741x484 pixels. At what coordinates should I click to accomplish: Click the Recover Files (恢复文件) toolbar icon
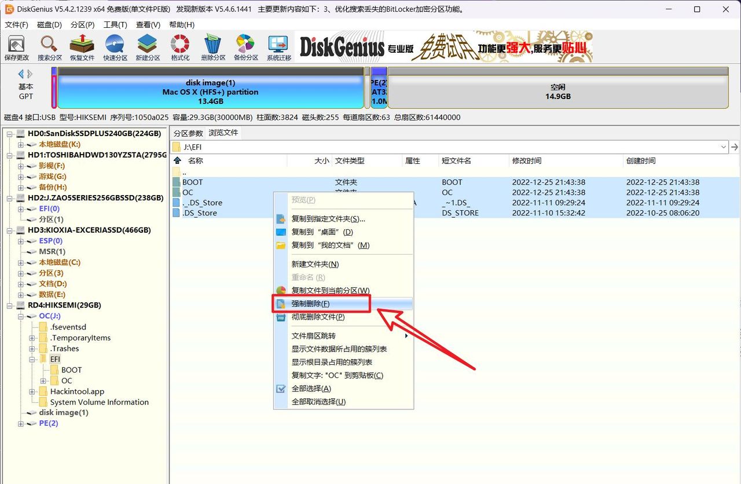[x=82, y=48]
